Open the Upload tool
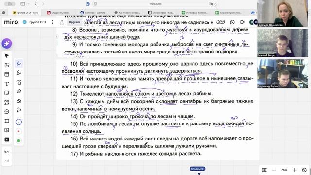 [7, 130]
